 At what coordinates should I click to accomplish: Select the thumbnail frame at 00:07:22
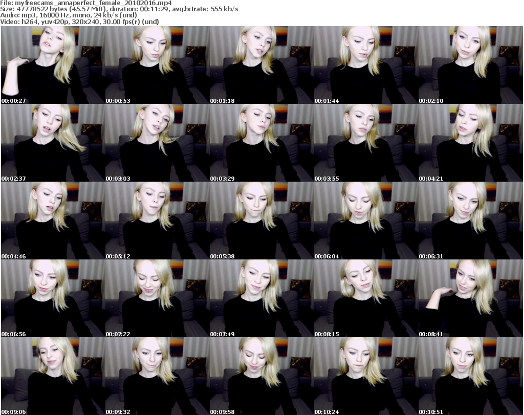pos(158,298)
